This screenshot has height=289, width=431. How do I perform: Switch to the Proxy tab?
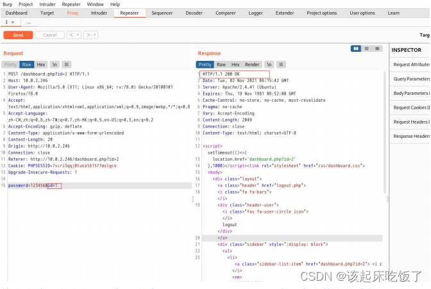pos(72,13)
